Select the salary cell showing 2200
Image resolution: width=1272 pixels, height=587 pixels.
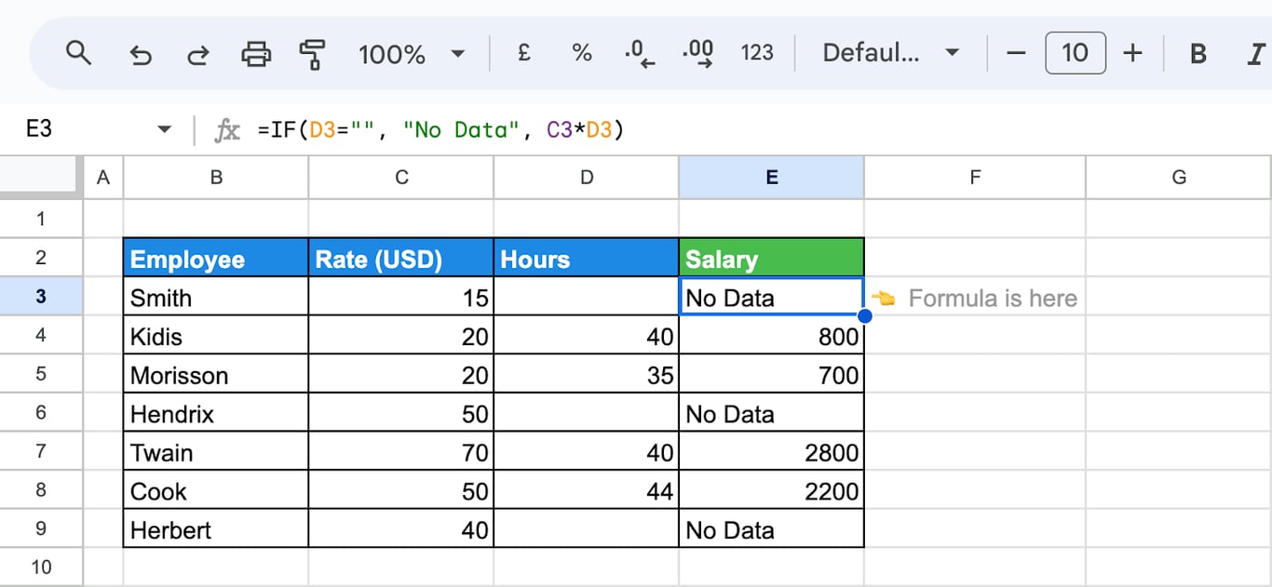tap(772, 490)
